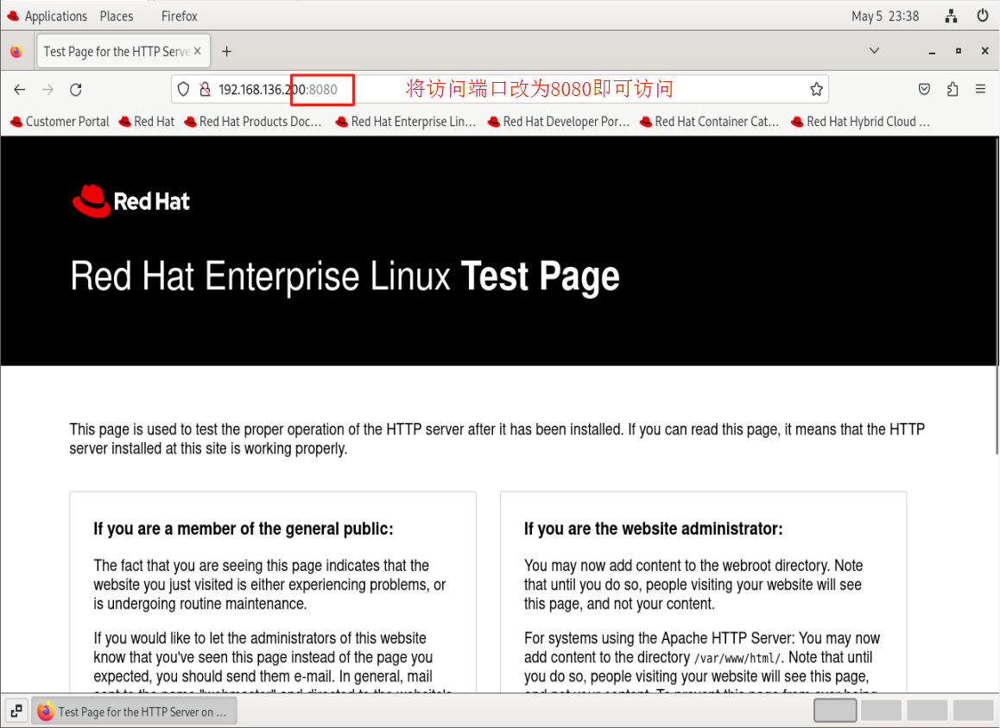The width and height of the screenshot is (1000, 728).
Task: Click the '/var/www/html/' directory text
Action: click(x=737, y=658)
